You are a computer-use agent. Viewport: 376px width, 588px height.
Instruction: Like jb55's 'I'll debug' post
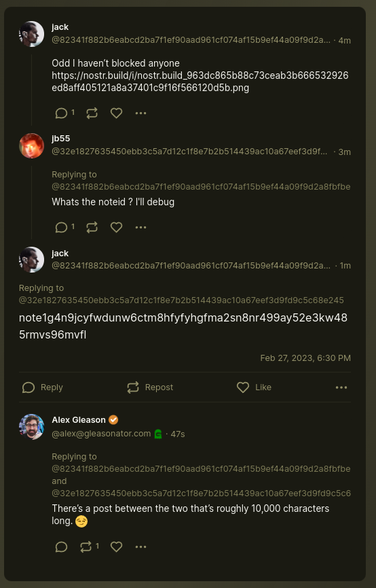[117, 227]
